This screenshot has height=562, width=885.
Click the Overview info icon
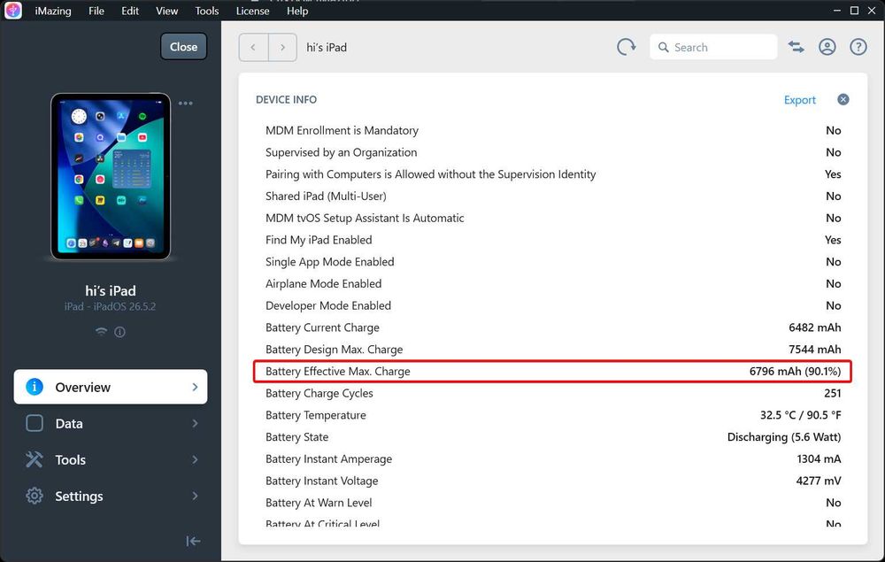35,387
